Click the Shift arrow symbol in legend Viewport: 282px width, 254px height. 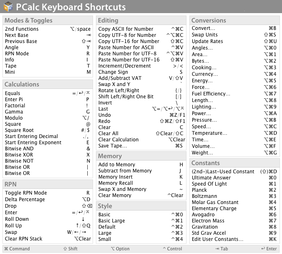[x=65, y=249]
